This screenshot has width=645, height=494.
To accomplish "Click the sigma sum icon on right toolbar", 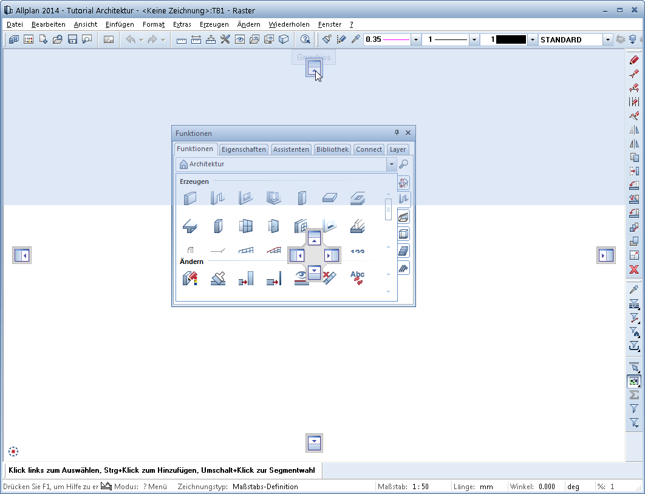I will [x=634, y=395].
